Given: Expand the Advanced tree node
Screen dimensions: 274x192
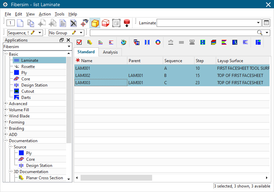Looking at the screenshot, I should point(6,104).
